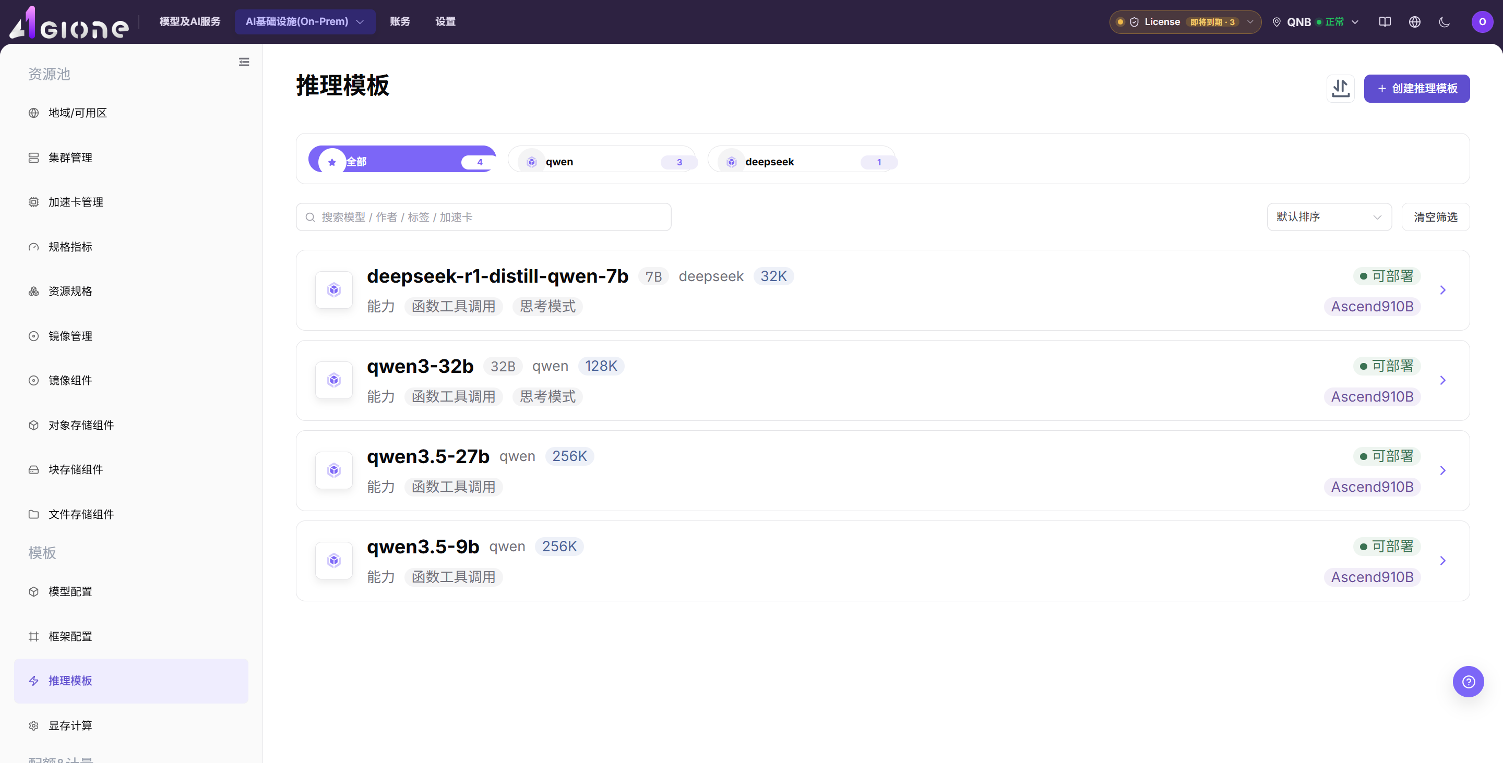
Task: Click deepseek-r1-distill-qwen-7b model icon
Action: 334,289
